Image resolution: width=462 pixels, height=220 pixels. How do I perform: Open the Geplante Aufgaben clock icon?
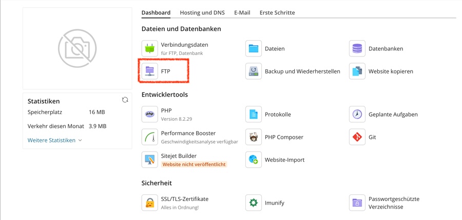357,114
